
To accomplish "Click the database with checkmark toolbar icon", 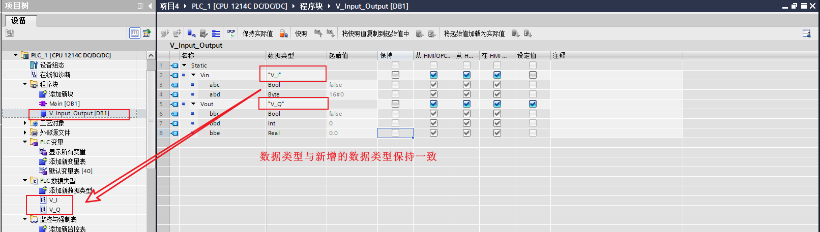I will tap(204, 34).
